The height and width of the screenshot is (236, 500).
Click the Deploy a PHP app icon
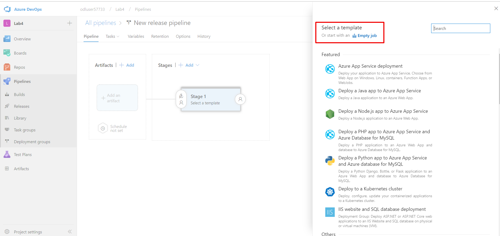coord(330,135)
